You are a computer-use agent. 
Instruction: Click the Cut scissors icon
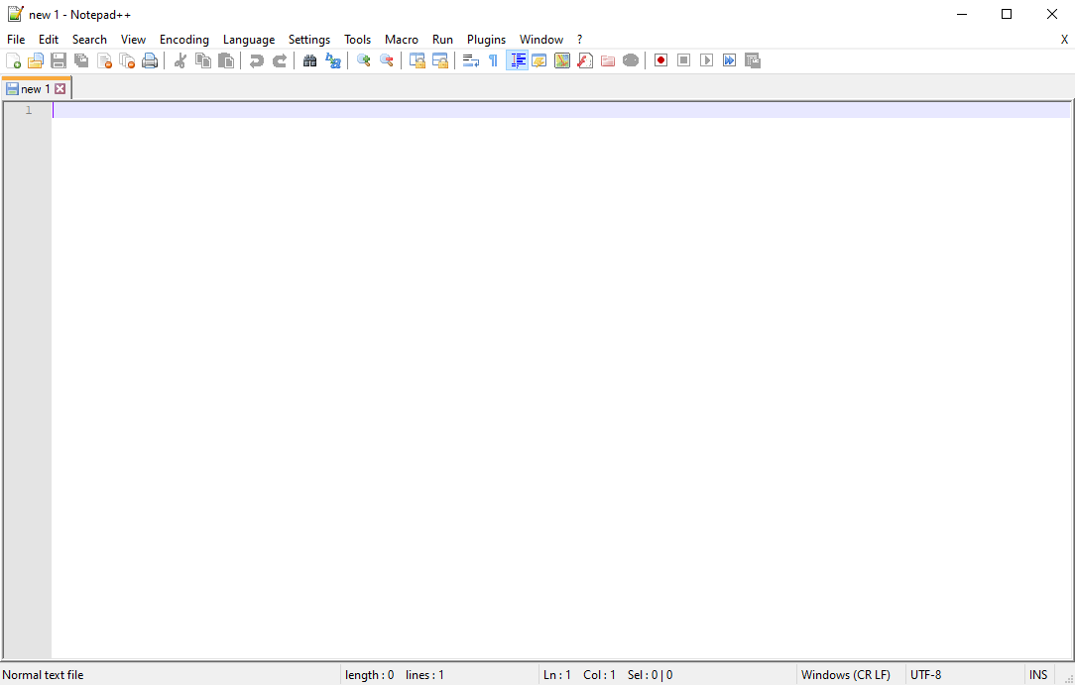point(180,60)
